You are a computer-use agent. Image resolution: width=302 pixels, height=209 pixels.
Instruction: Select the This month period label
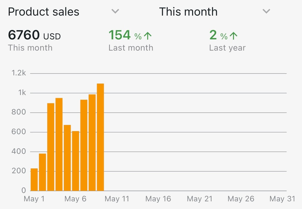[x=188, y=12]
